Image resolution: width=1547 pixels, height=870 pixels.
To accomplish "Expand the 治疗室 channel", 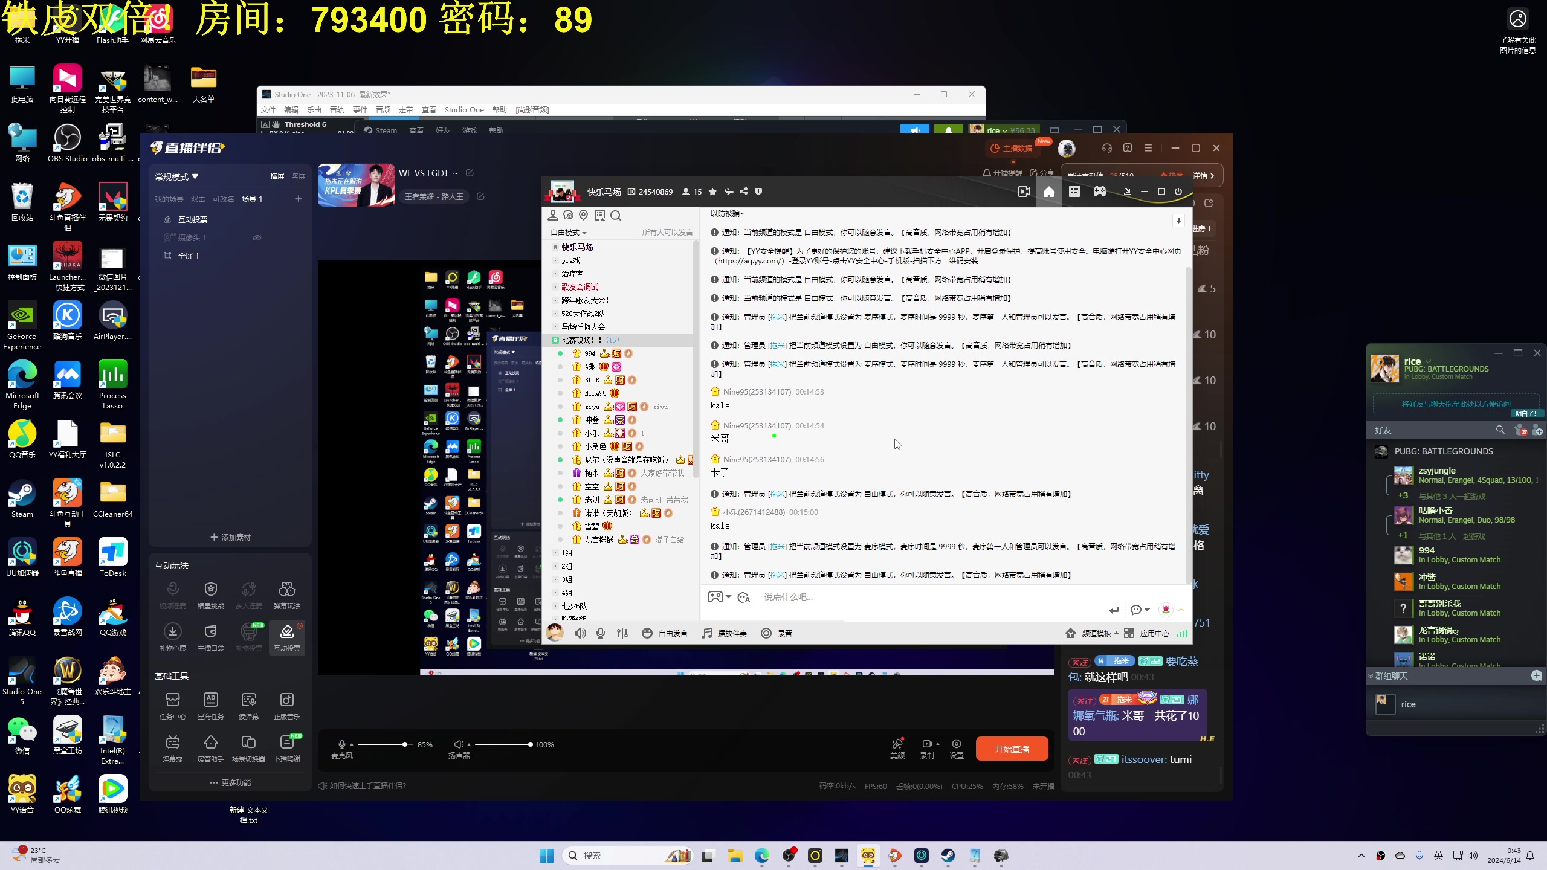I will [572, 274].
